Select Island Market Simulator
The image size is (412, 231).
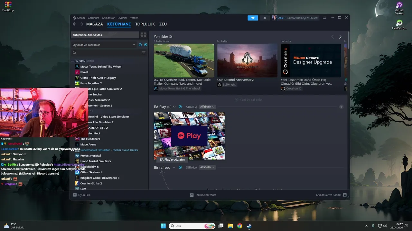(96, 161)
